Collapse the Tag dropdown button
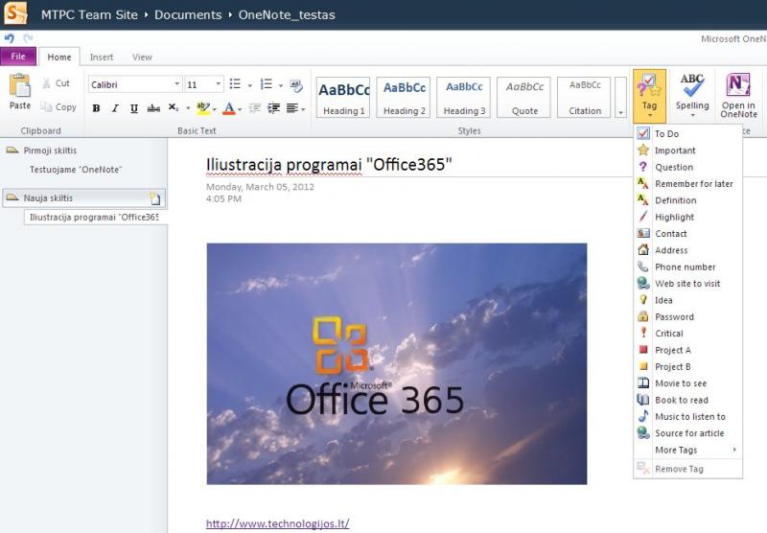The image size is (767, 533). point(649,96)
